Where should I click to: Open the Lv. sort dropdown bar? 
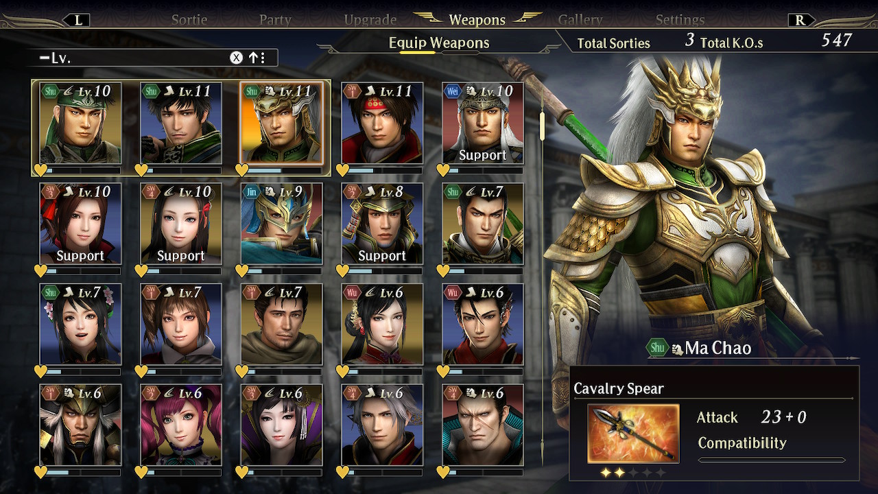(x=154, y=58)
